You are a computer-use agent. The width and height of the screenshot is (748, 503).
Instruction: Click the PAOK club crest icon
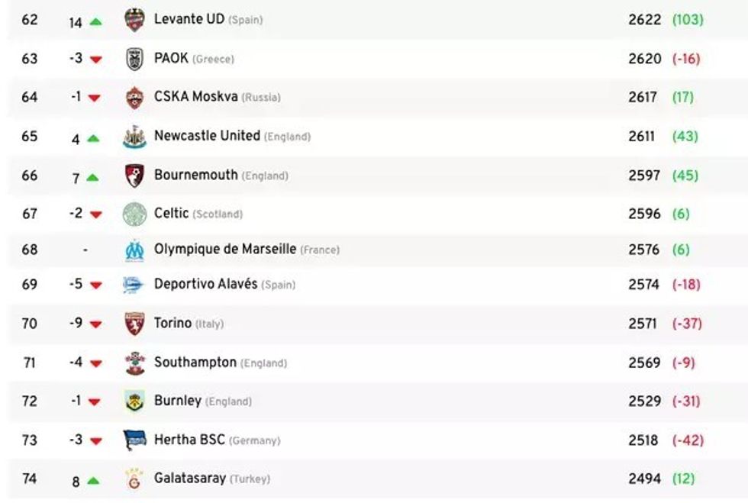[x=134, y=59]
